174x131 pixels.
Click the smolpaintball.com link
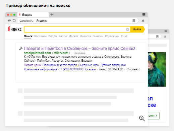tap(38, 53)
